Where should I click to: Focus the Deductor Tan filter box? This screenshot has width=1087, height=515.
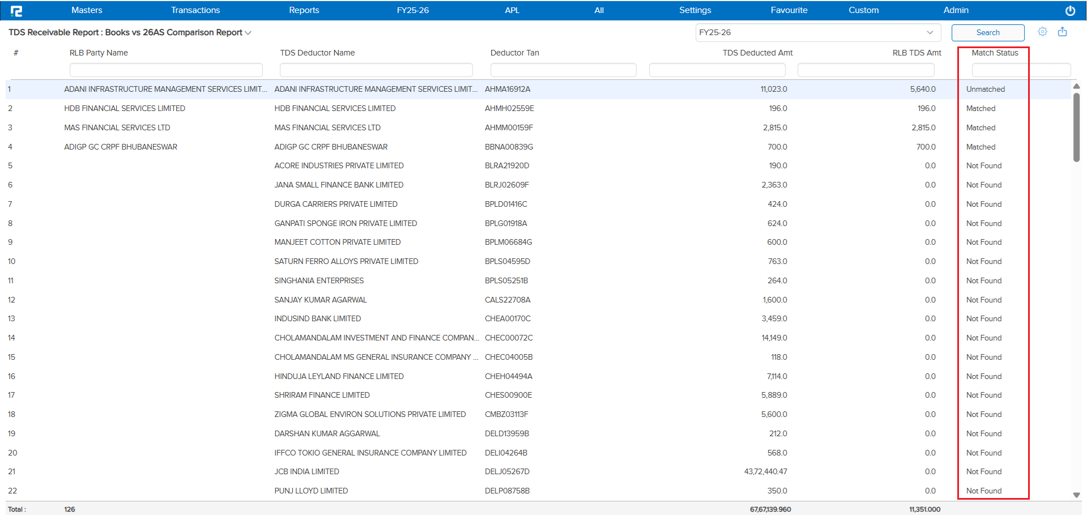click(564, 70)
